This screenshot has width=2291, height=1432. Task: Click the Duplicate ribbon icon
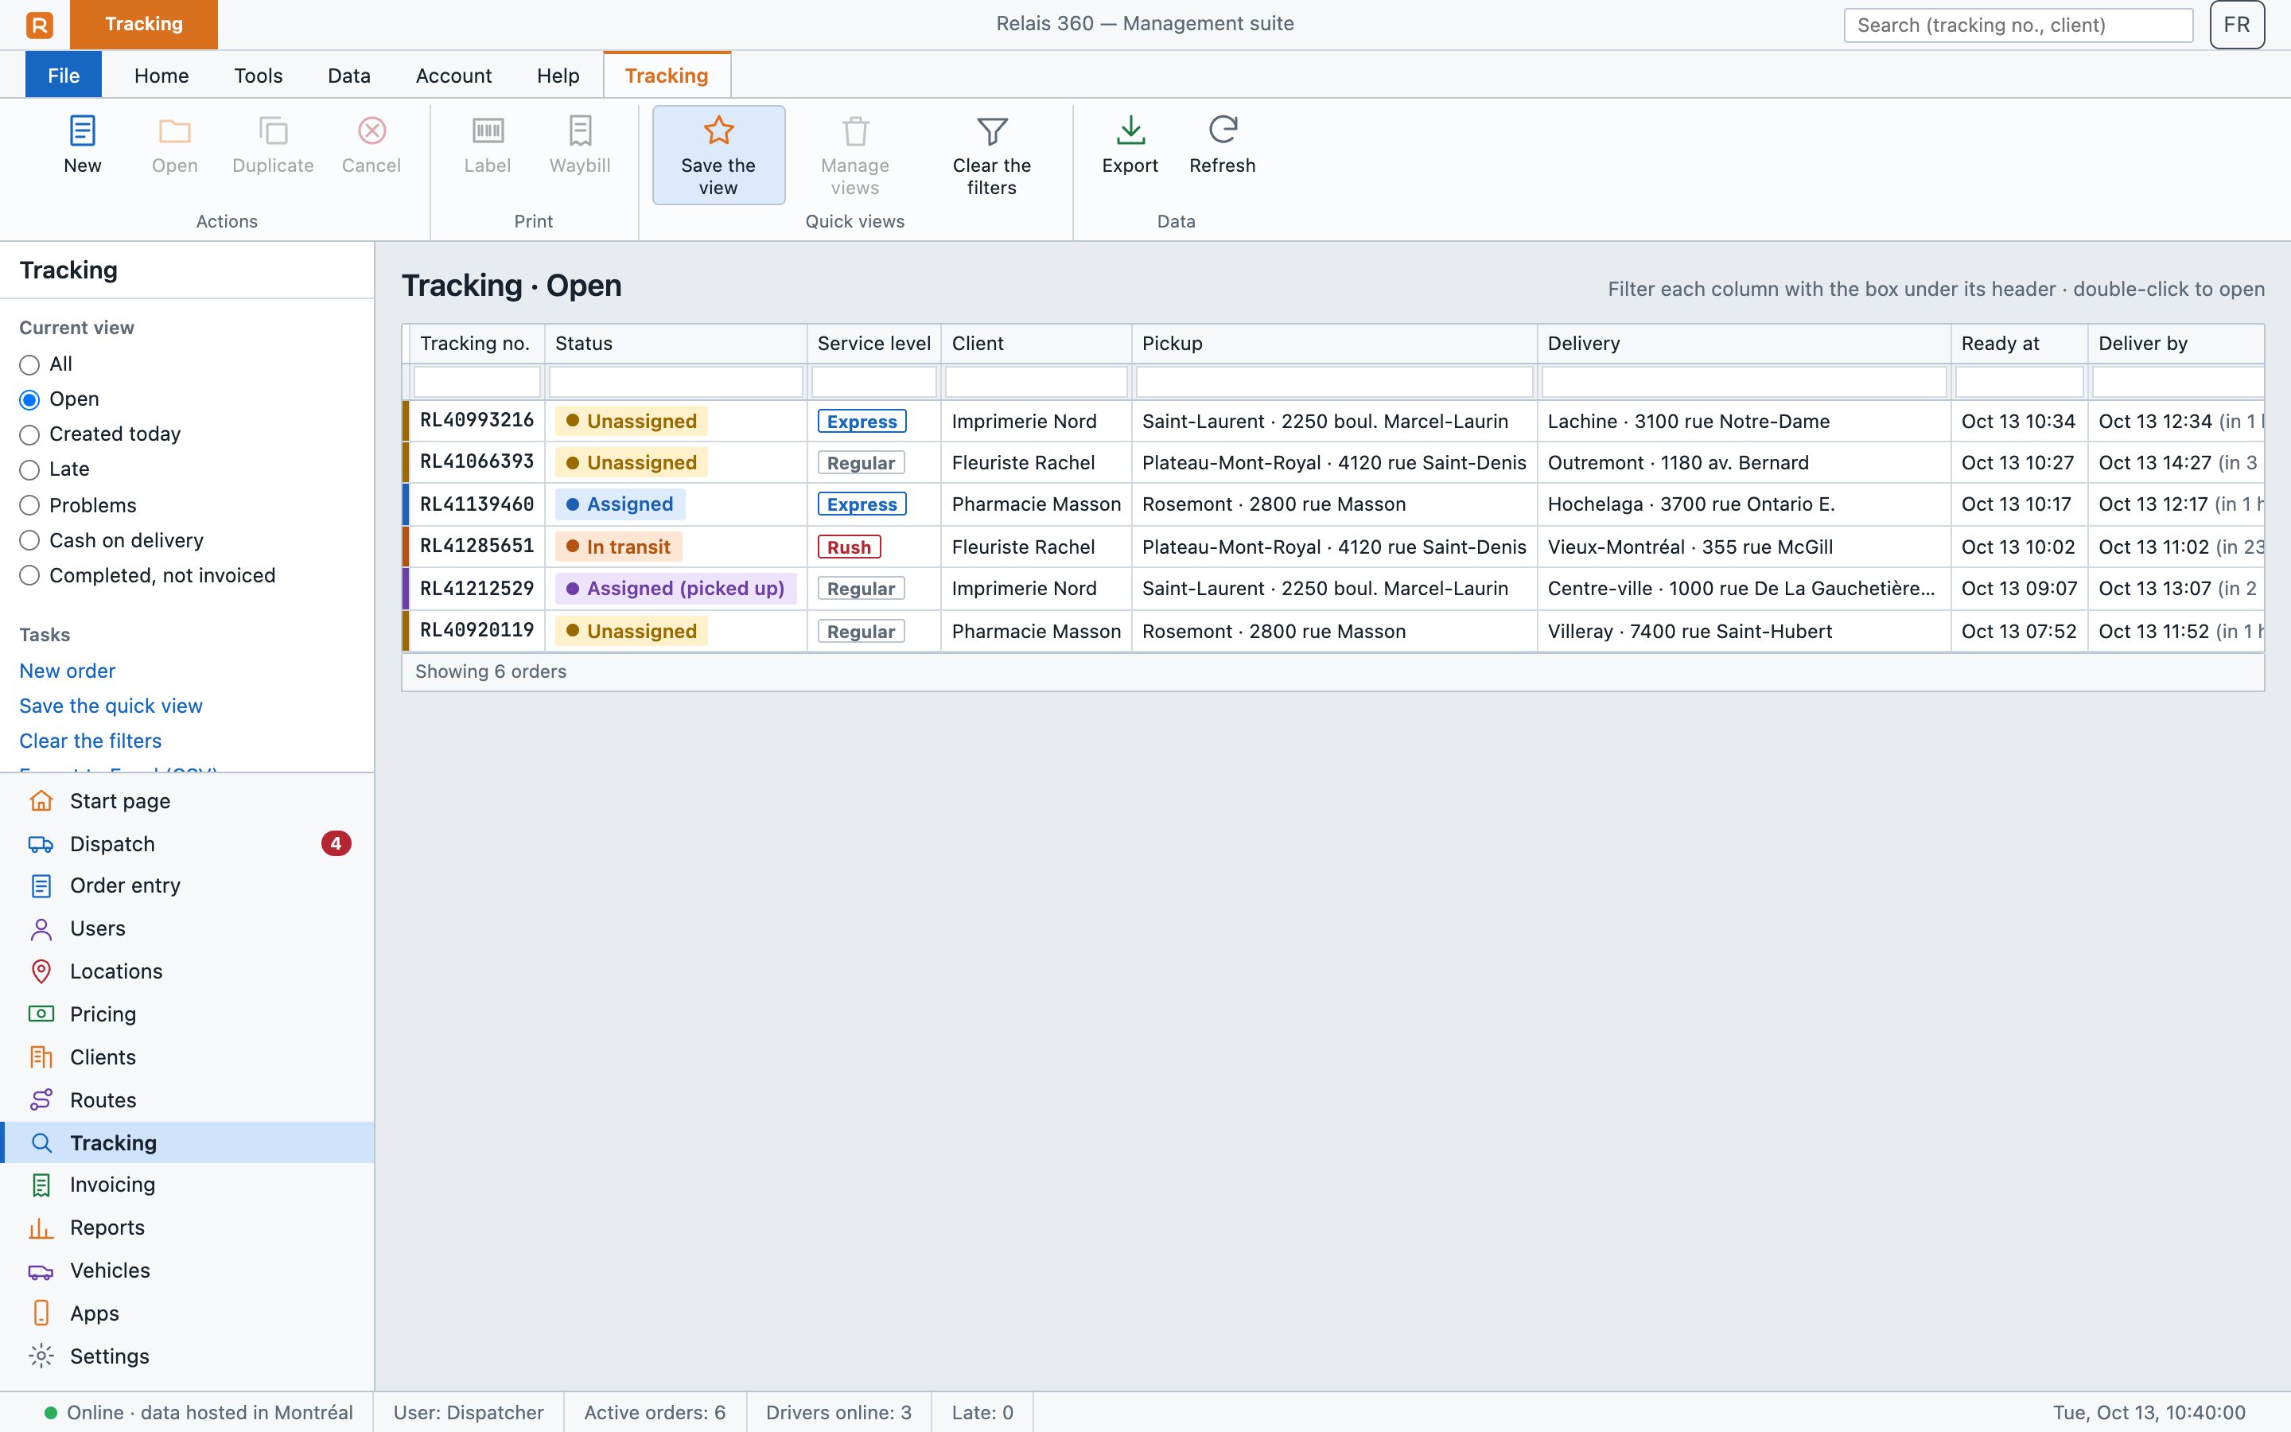pyautogui.click(x=273, y=130)
